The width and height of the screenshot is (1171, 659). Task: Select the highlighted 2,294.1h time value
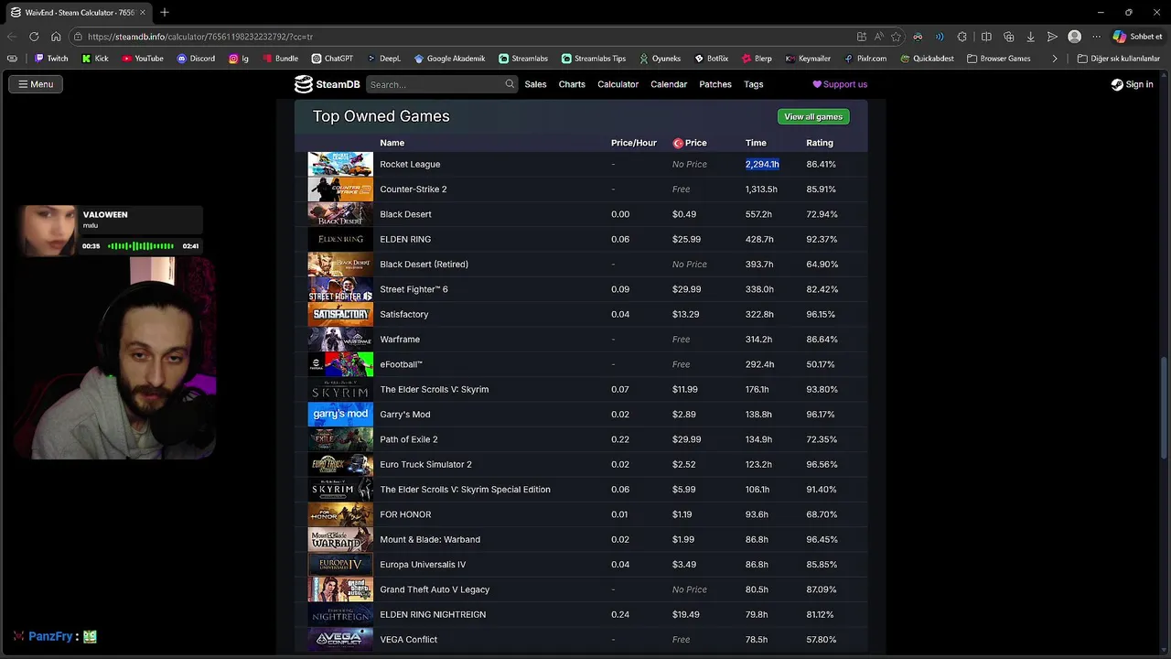click(x=762, y=165)
